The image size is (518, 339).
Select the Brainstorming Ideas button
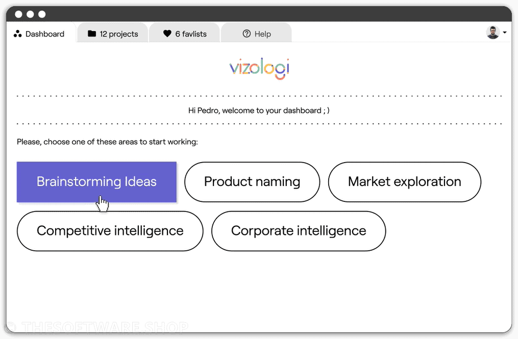(96, 182)
